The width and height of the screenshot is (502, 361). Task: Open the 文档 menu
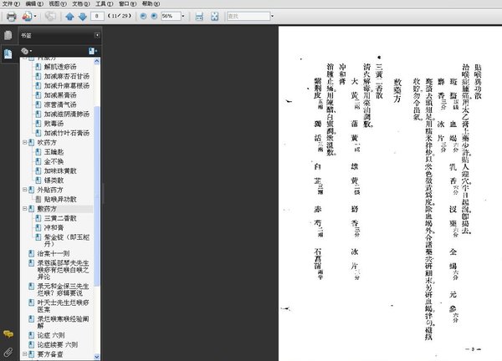pos(81,4)
